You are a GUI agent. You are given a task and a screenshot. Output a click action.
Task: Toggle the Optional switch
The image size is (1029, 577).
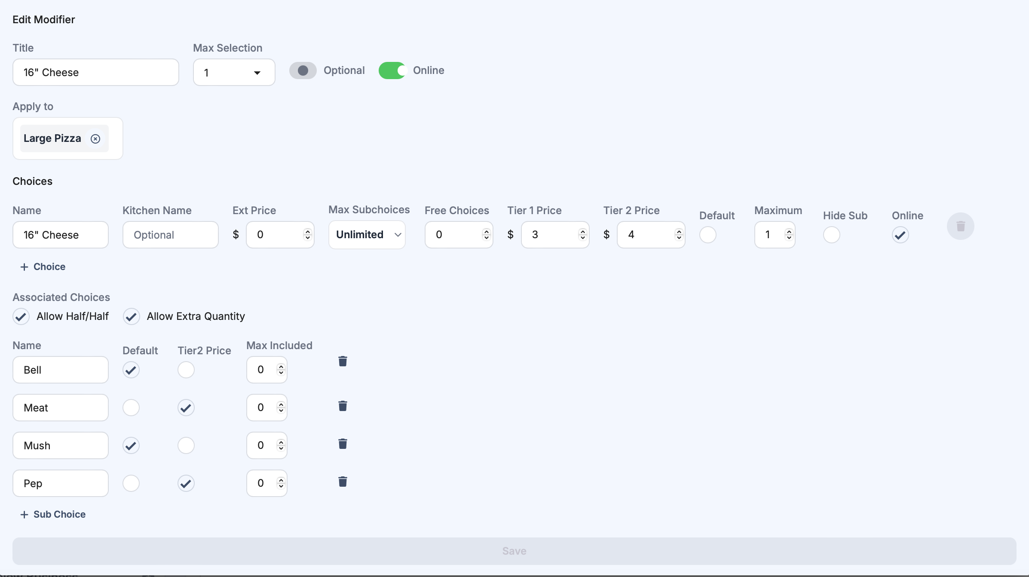click(303, 70)
